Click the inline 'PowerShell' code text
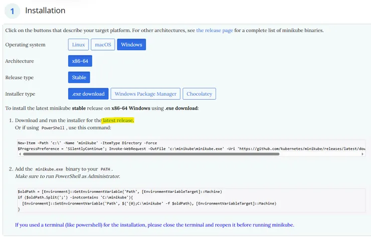The image size is (371, 237). [53, 128]
